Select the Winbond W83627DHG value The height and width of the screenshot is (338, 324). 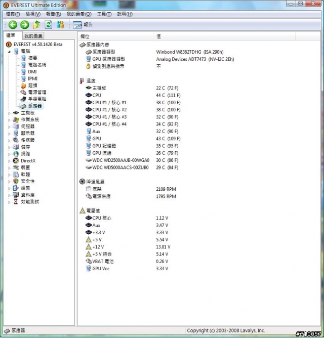190,52
